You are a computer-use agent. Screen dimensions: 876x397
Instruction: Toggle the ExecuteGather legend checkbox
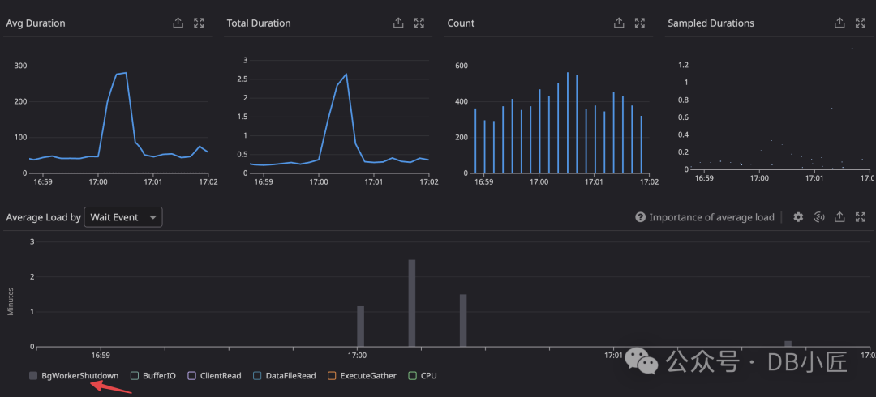[x=332, y=376]
